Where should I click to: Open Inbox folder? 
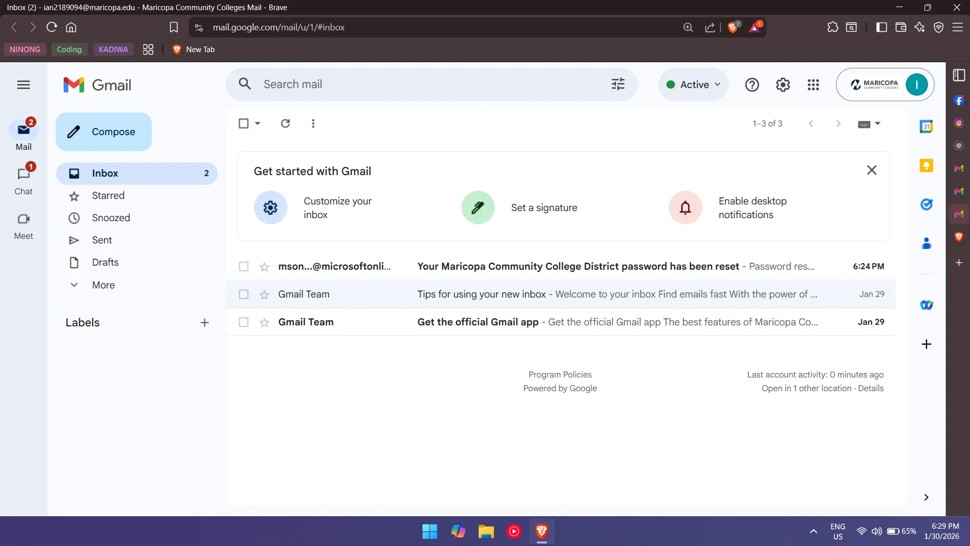137,174
